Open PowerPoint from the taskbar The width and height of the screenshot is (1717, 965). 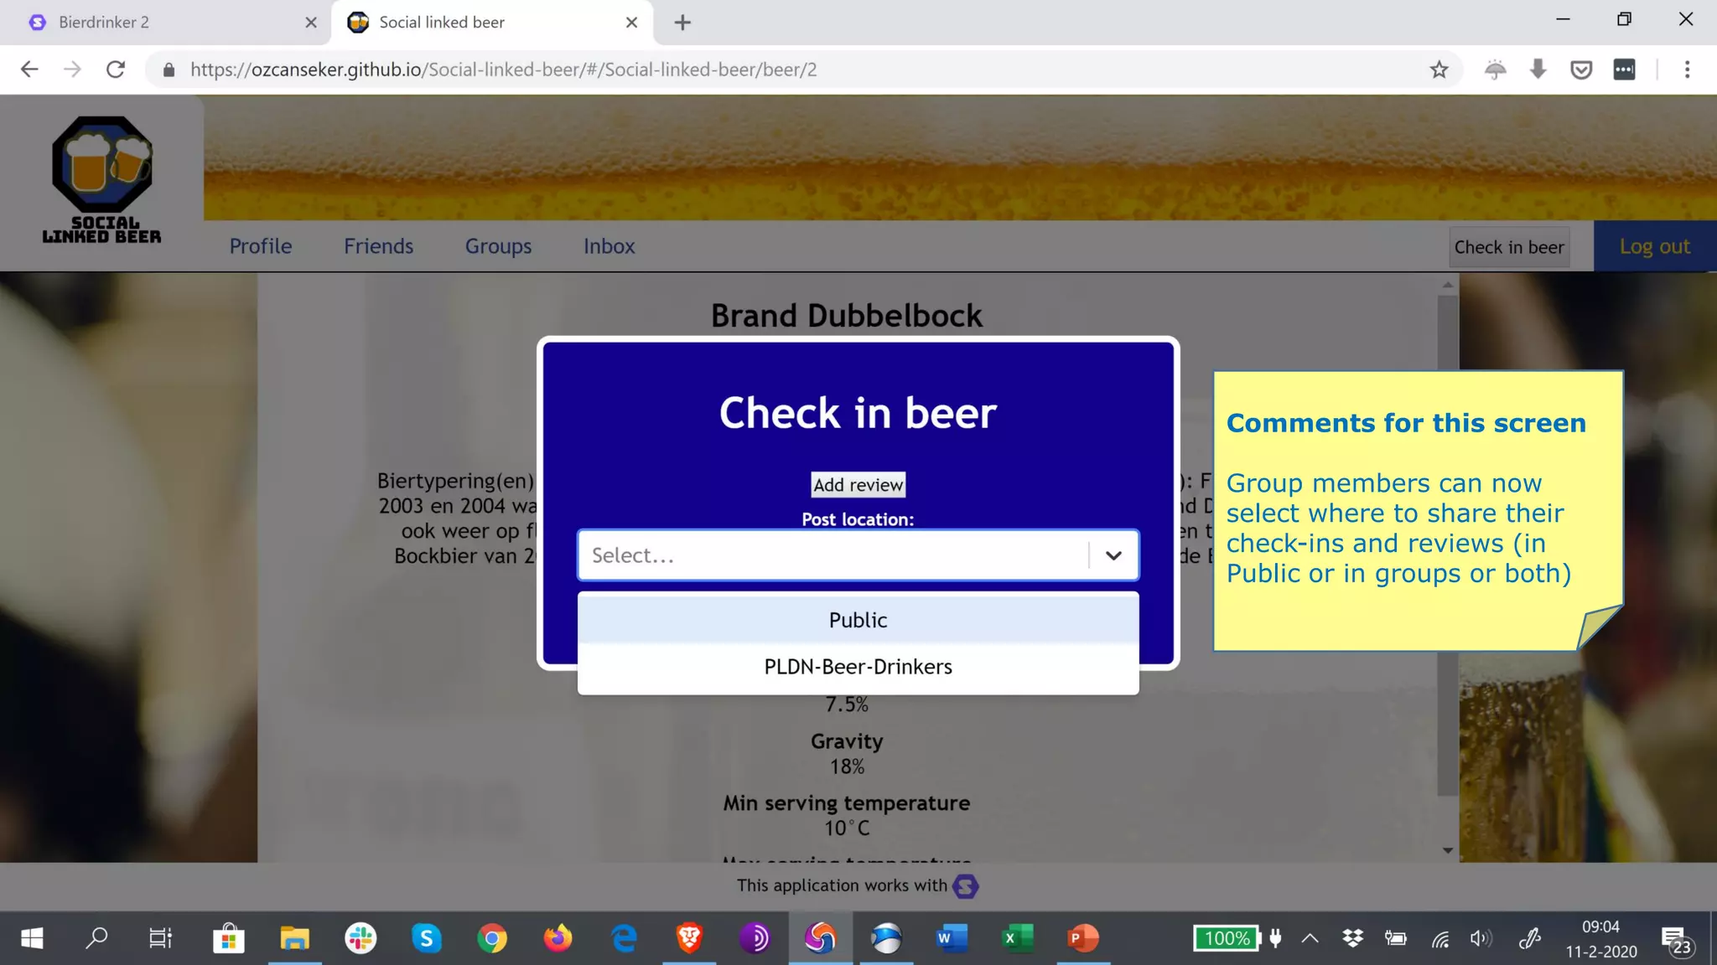click(x=1083, y=938)
